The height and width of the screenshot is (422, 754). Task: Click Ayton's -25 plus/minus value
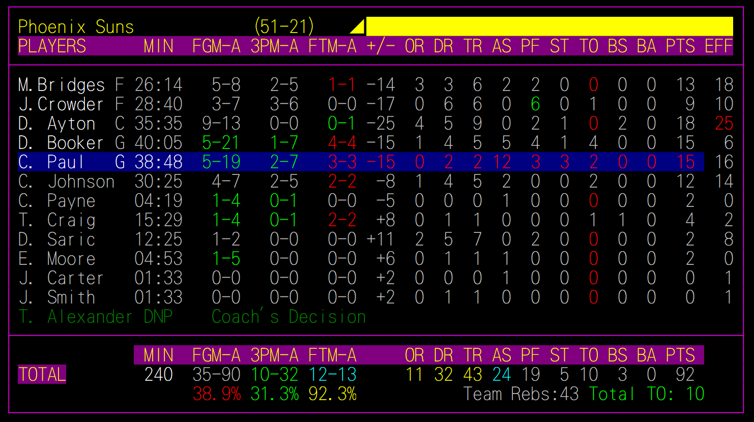tap(381, 124)
